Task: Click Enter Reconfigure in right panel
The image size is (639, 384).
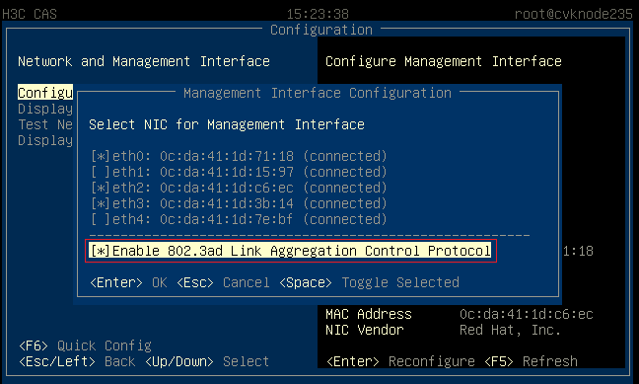Action: click(400, 361)
